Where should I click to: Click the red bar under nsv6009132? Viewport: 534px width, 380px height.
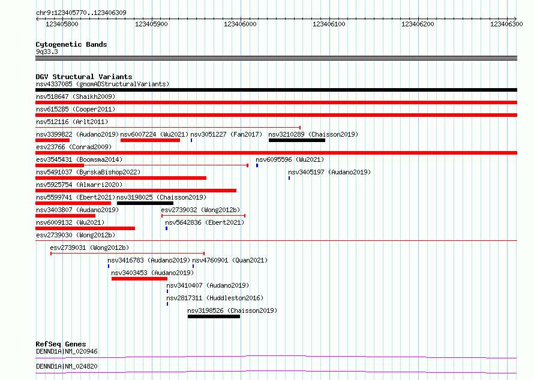[x=85, y=228]
